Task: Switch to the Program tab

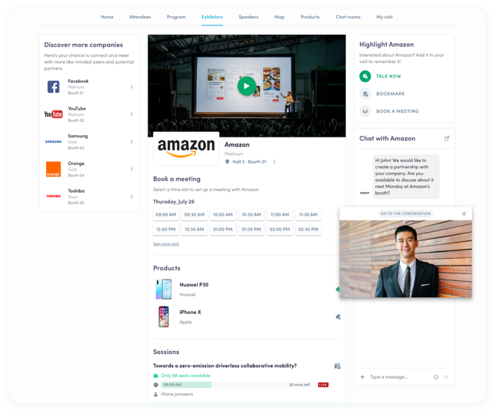Action: [176, 17]
